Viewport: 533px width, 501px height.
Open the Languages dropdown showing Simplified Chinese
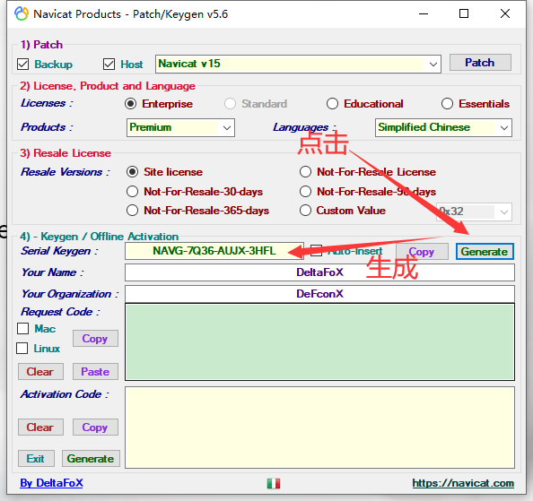[x=443, y=127]
